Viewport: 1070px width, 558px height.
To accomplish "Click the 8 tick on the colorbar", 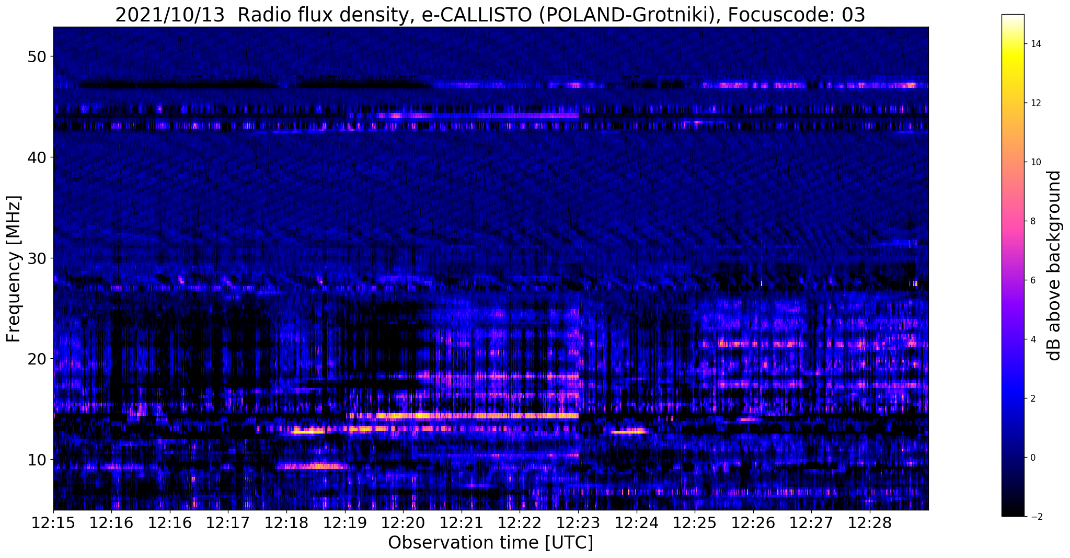I will 1032,221.
